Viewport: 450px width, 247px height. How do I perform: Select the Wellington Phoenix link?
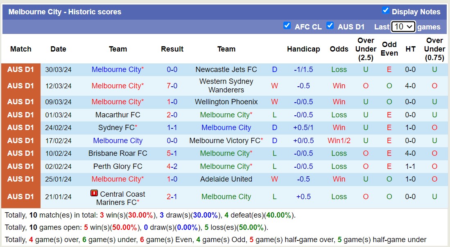(226, 102)
